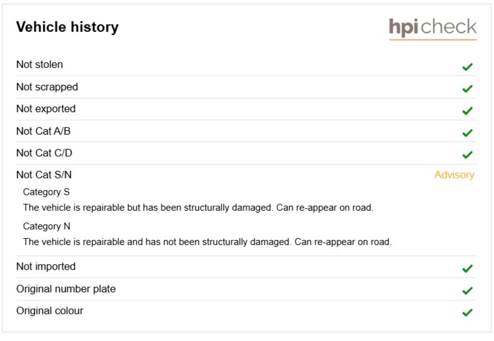Viewport: 494px width, 341px height.
Task: Click the Category N heading
Action: (x=46, y=226)
